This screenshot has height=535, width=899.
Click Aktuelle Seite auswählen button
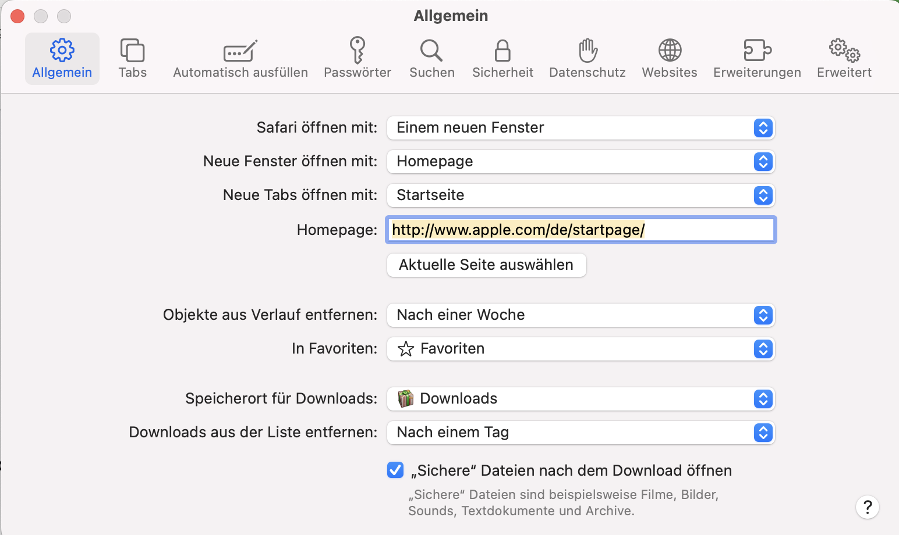tap(486, 265)
